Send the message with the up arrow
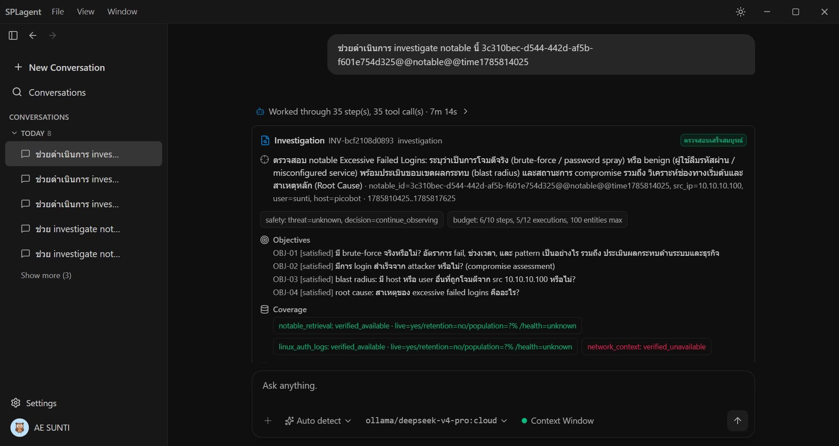The height and width of the screenshot is (446, 839). (738, 421)
